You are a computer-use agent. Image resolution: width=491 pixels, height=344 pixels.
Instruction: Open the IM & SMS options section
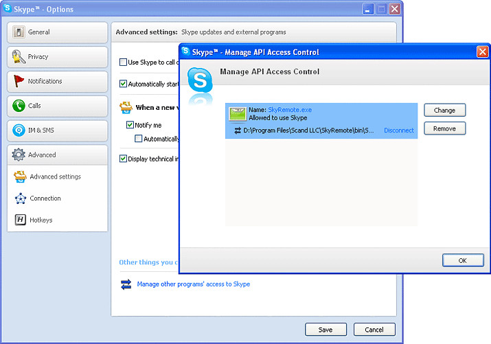tap(57, 130)
